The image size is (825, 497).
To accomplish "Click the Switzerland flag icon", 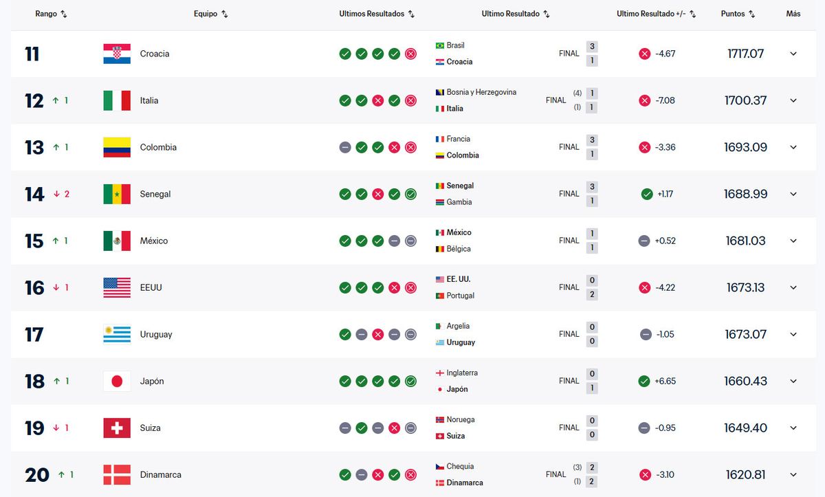I will (116, 428).
